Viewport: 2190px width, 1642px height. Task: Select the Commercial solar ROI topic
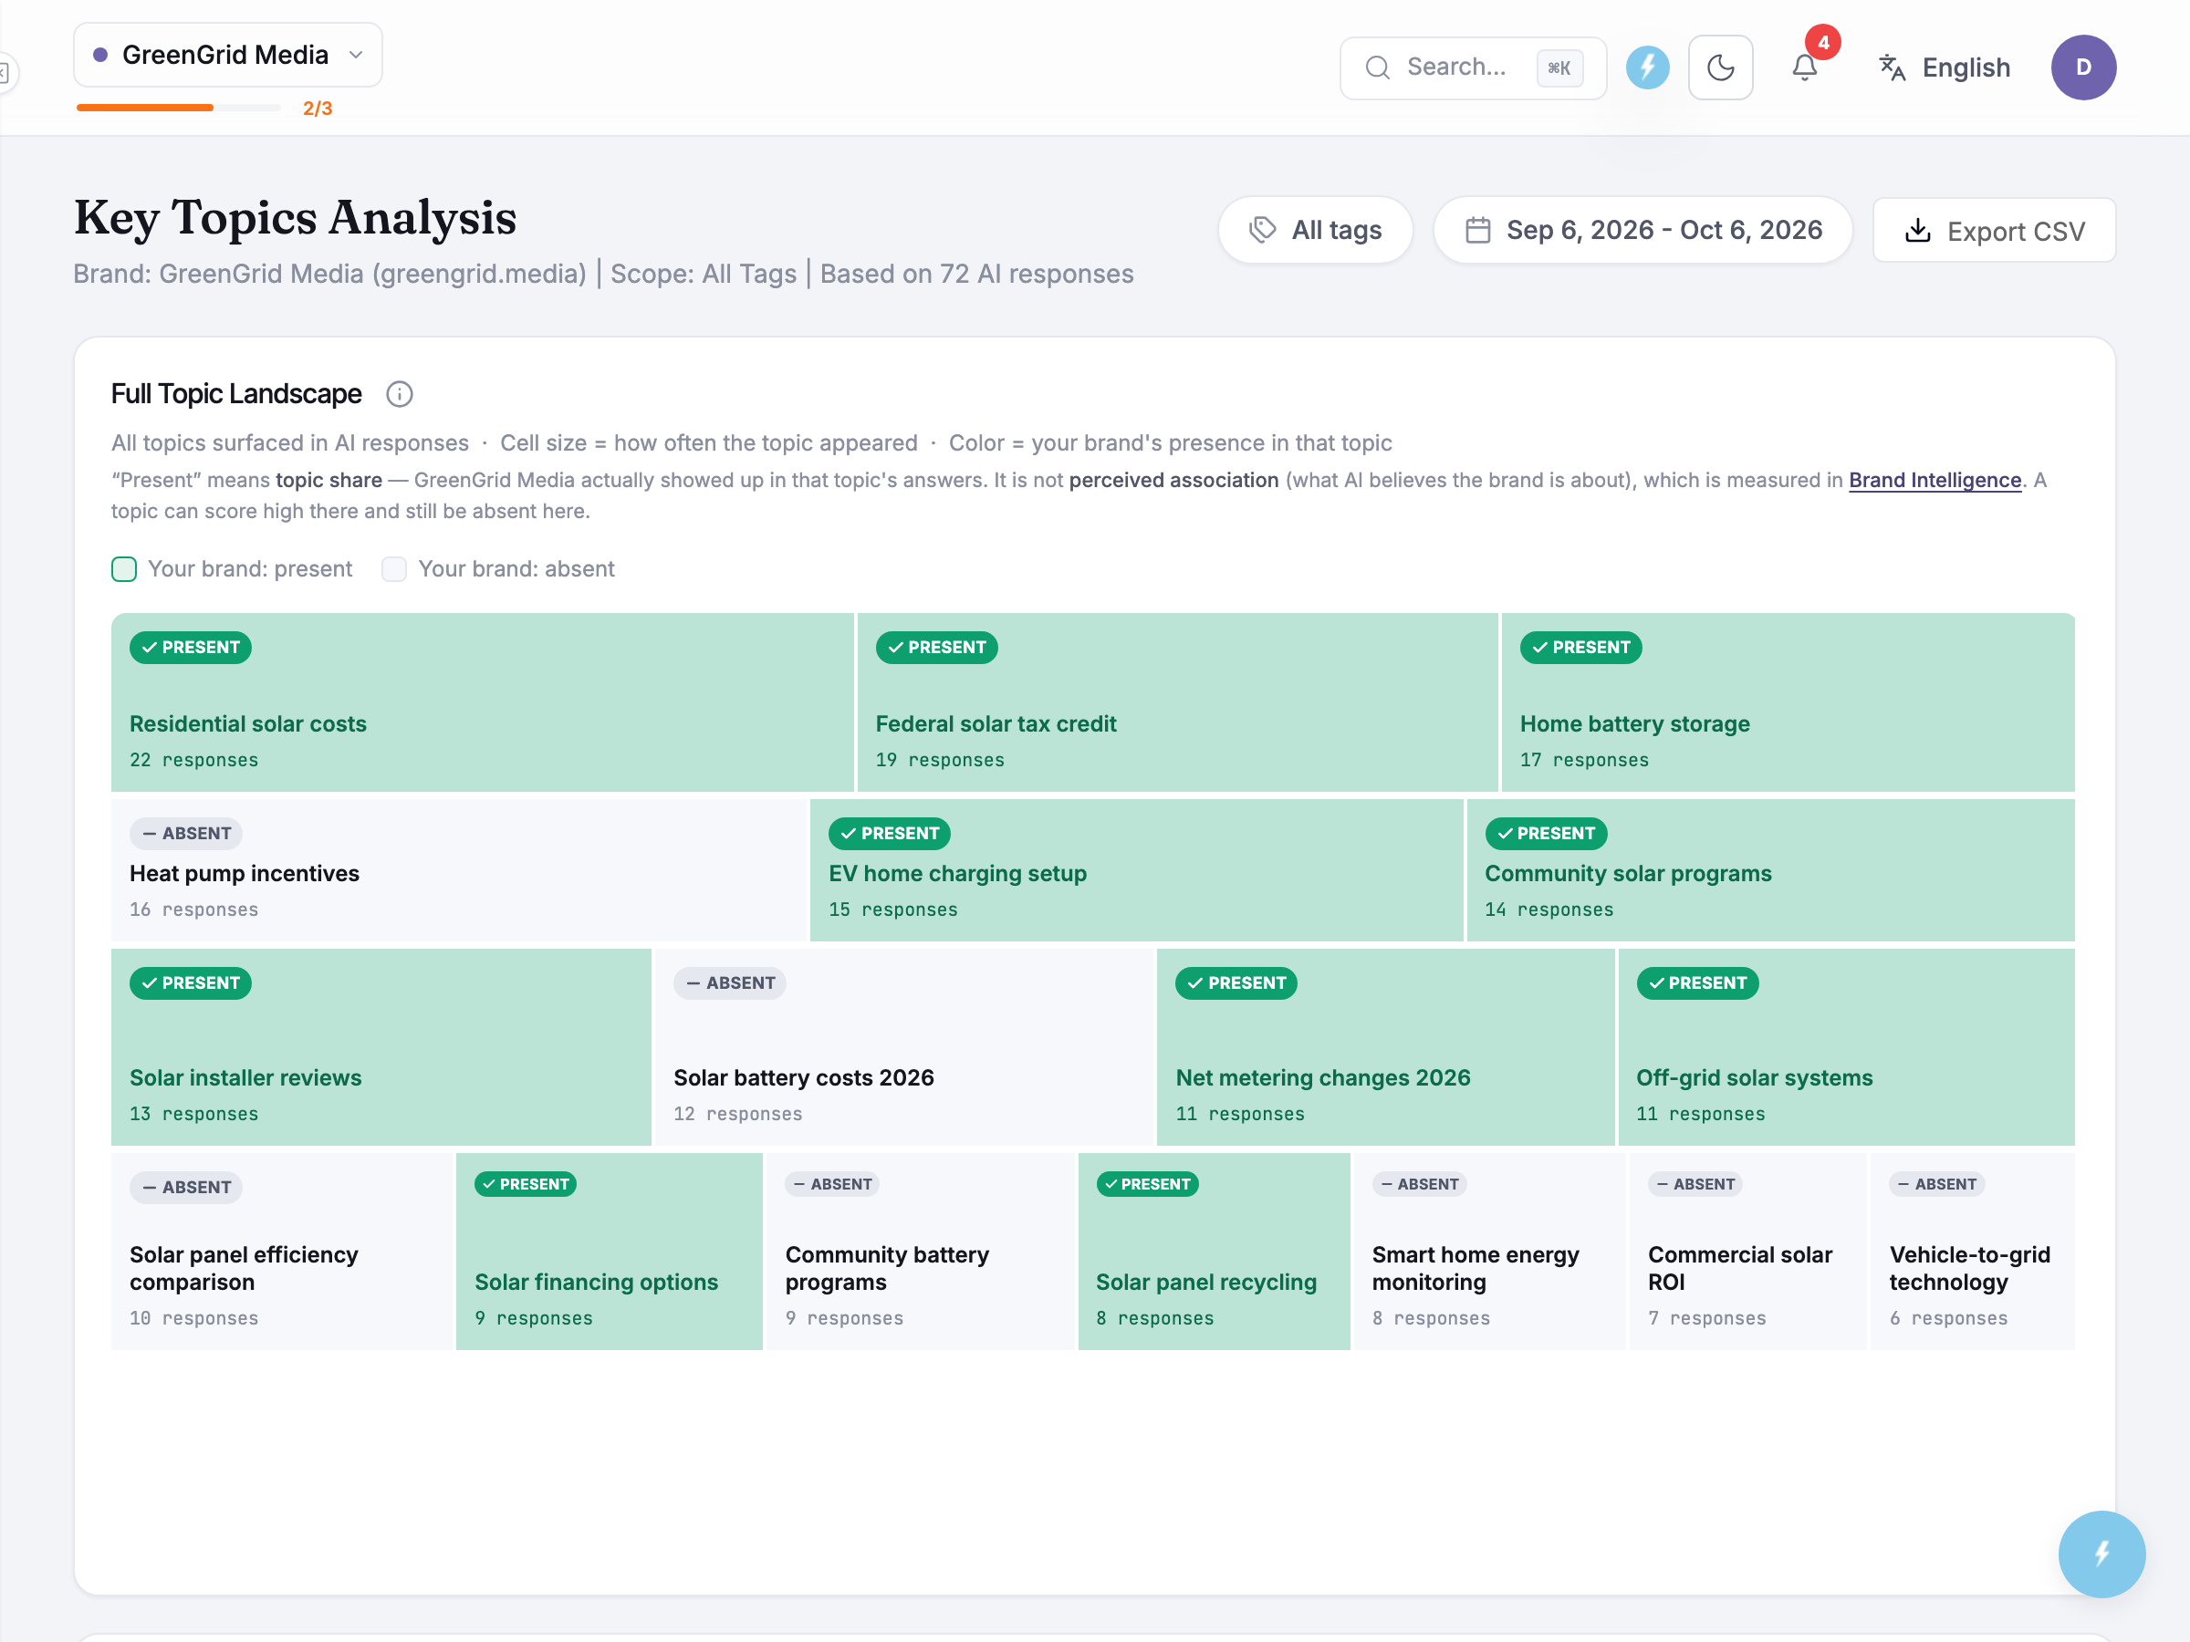1747,1251
